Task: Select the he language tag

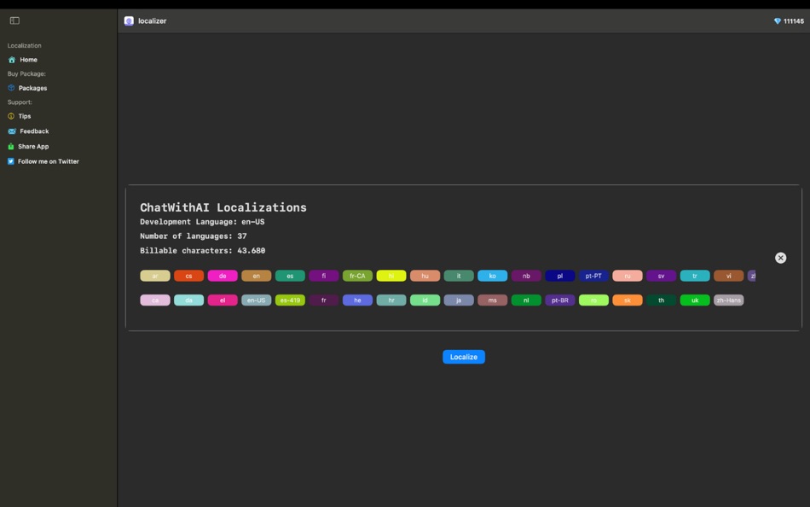Action: 357,300
